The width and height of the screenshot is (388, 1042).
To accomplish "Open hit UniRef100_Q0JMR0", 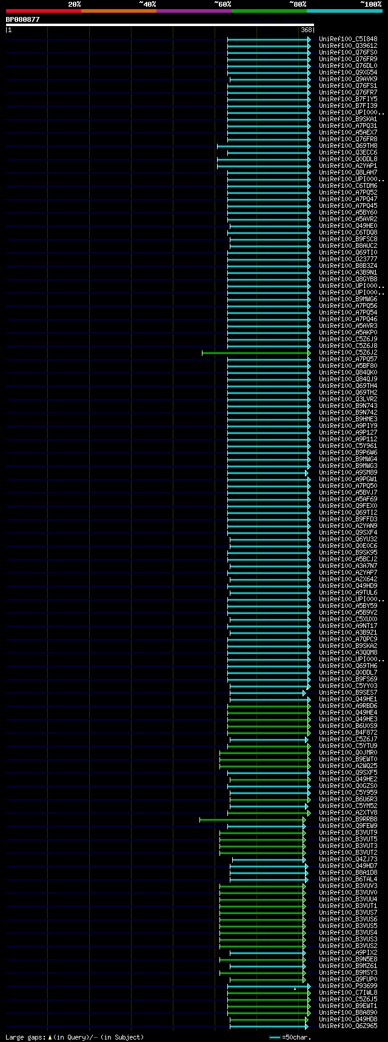I will [348, 753].
